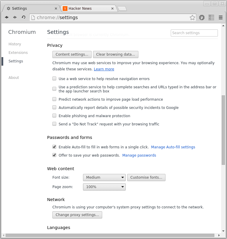Reload the current page
The width and height of the screenshot is (227, 239).
23,17
